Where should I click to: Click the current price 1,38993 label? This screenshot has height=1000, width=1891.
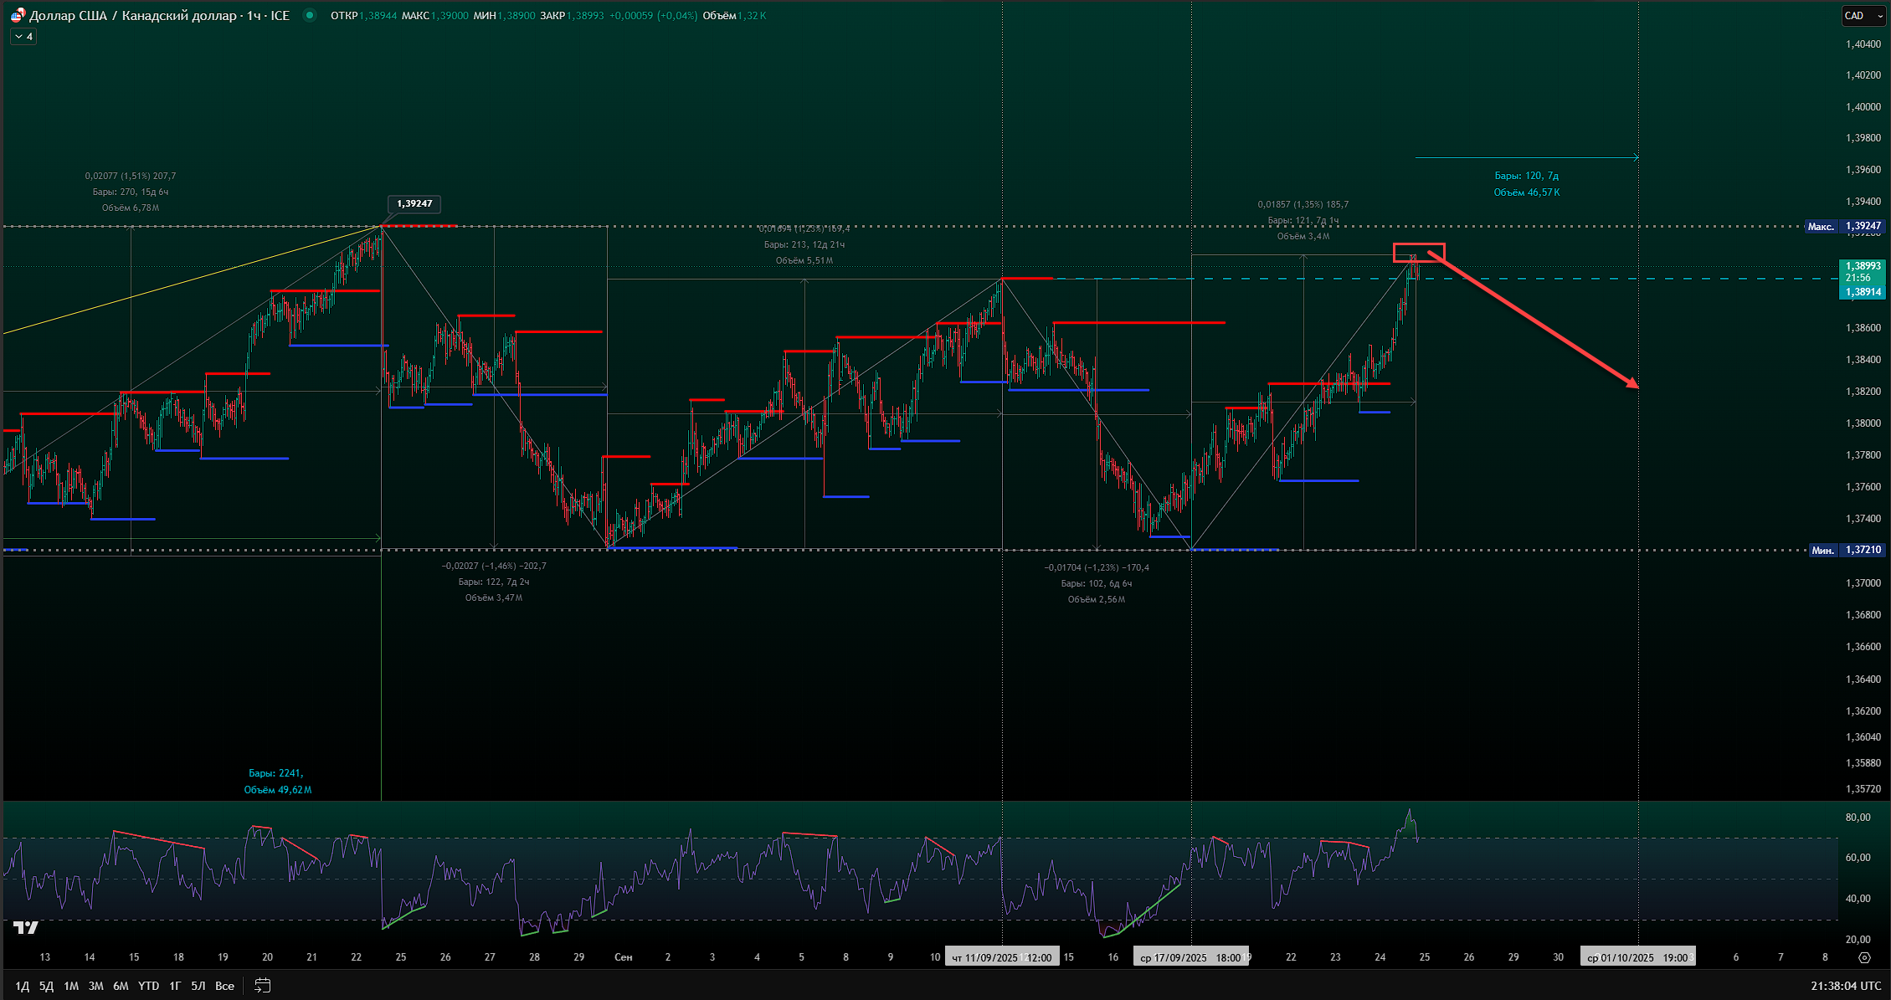[x=1863, y=266]
